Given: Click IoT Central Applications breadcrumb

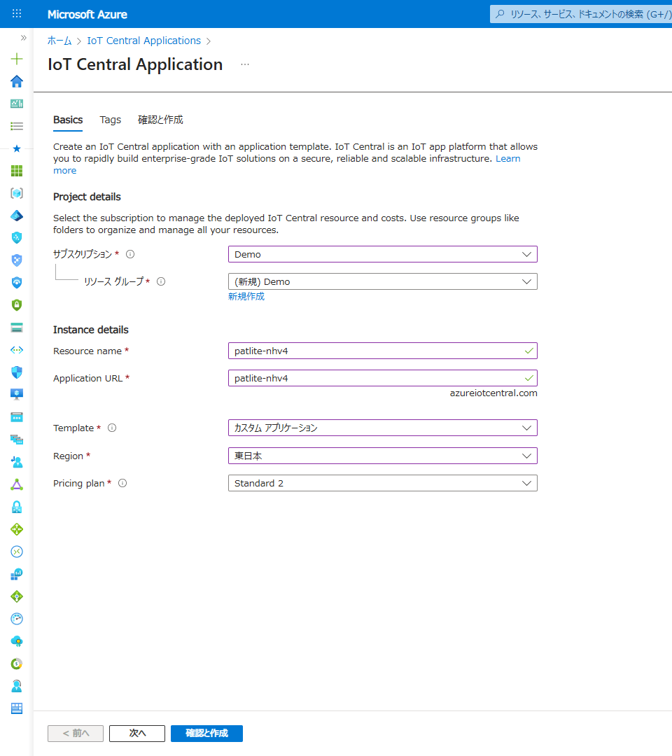Looking at the screenshot, I should point(143,41).
